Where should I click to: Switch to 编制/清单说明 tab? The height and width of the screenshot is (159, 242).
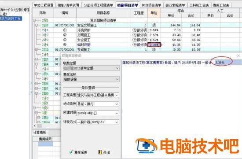[x=68, y=5]
